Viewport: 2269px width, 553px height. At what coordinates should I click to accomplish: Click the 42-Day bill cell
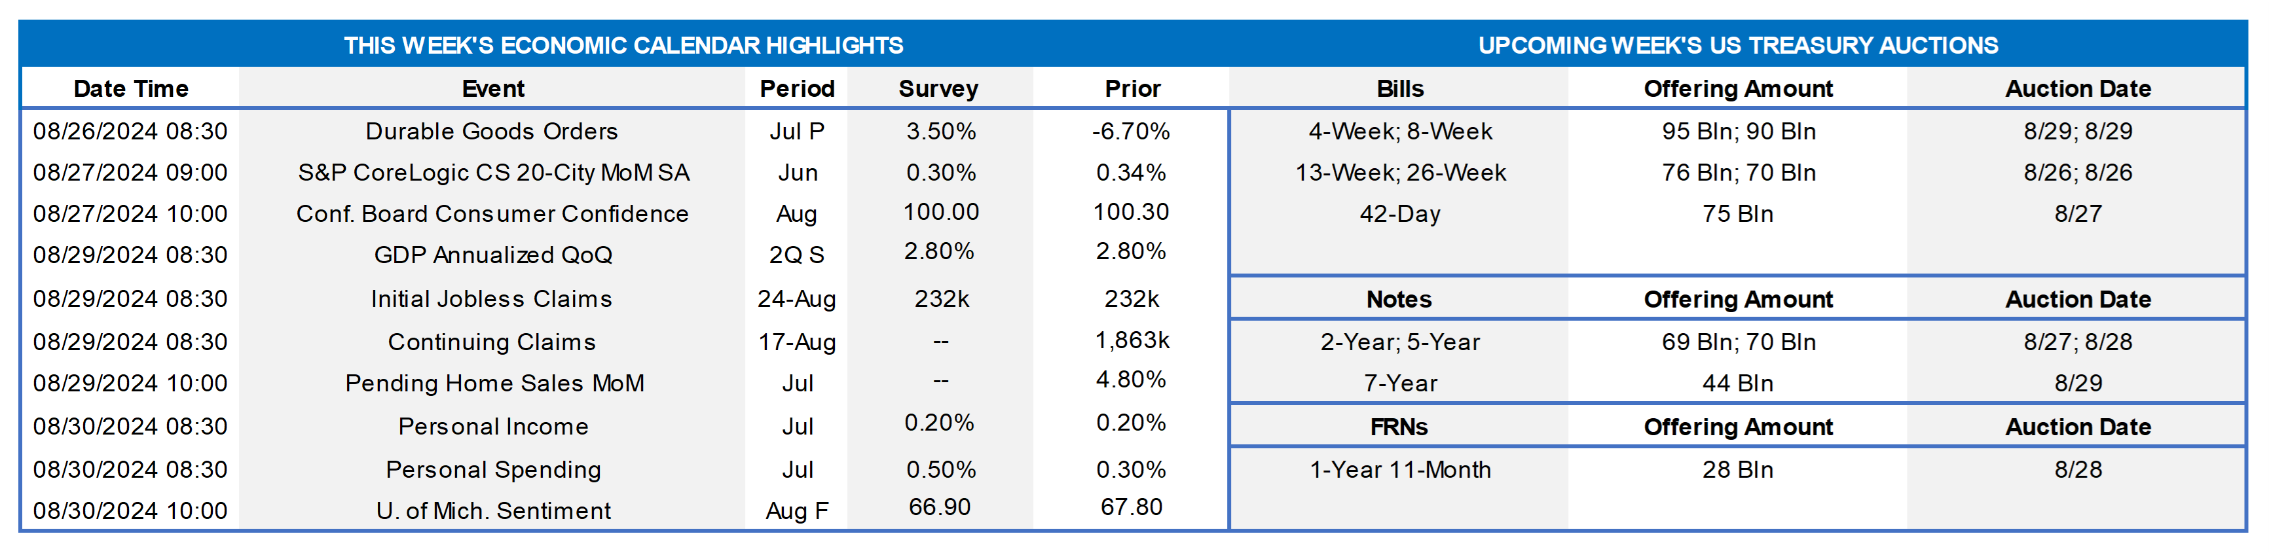[x=1399, y=214]
